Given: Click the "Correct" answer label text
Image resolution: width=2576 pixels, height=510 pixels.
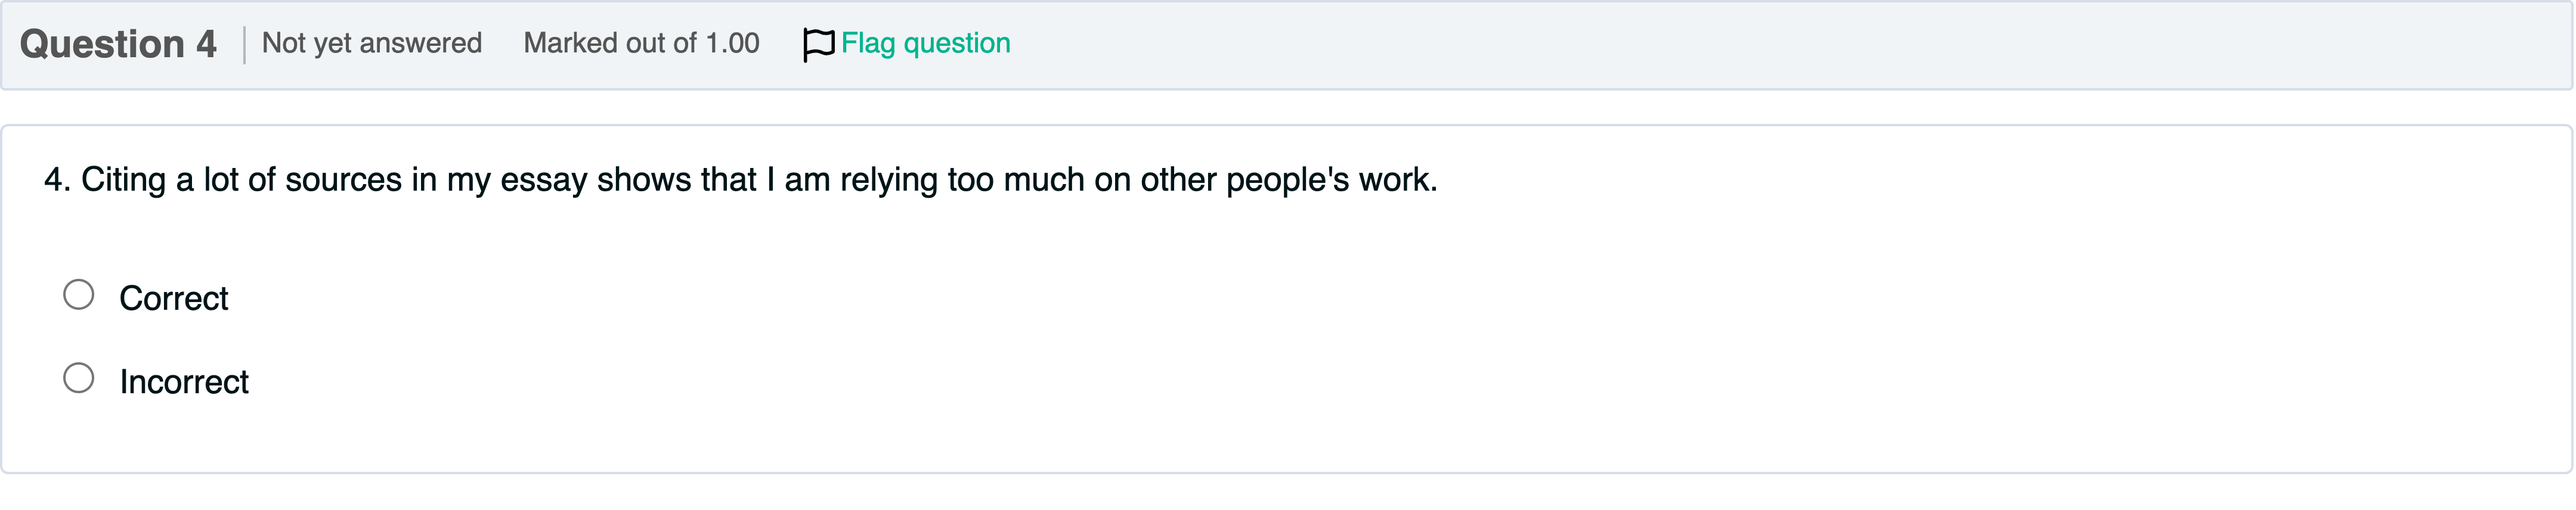Looking at the screenshot, I should point(174,298).
